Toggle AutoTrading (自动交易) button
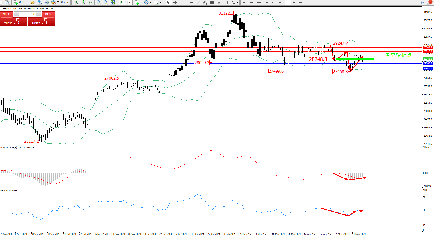This screenshot has width=434, height=236. [x=60, y=2]
